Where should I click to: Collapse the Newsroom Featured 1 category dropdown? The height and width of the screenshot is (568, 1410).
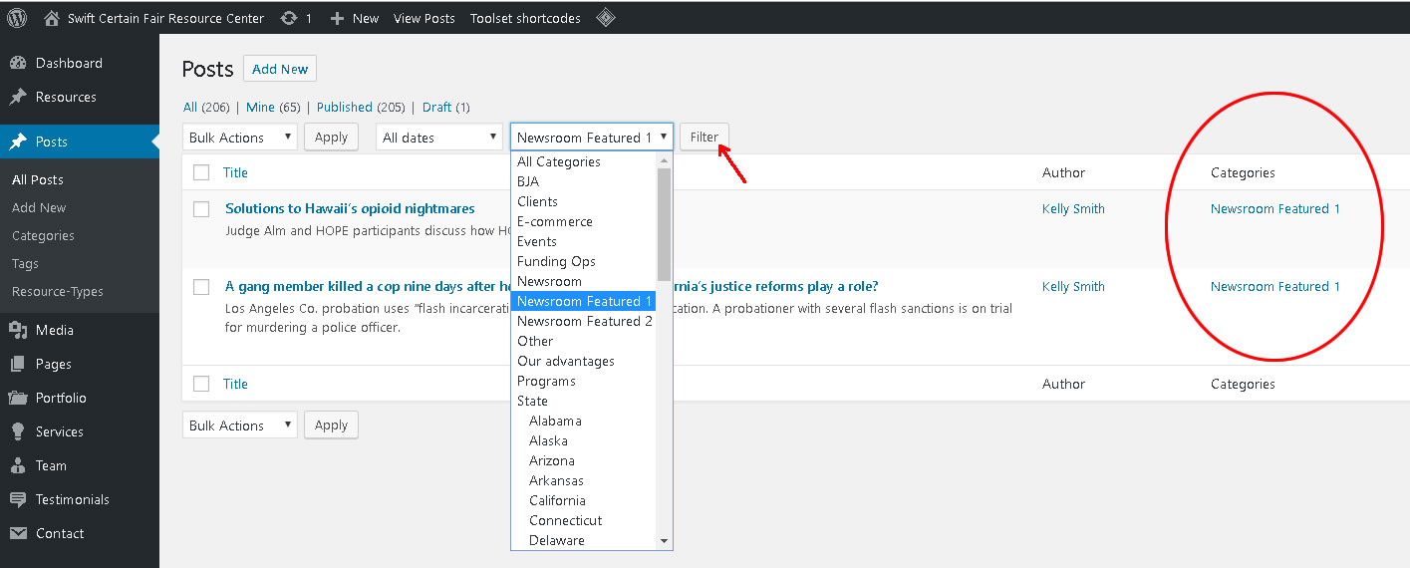click(x=592, y=138)
